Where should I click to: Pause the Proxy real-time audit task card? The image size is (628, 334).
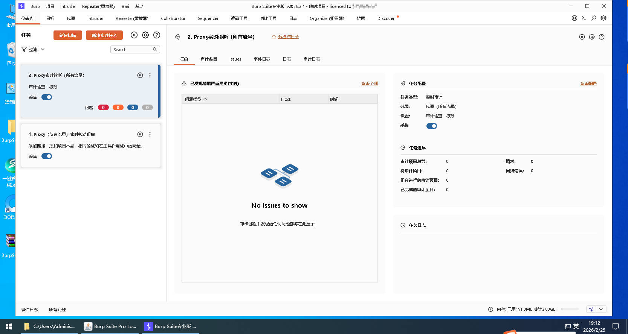pos(140,75)
